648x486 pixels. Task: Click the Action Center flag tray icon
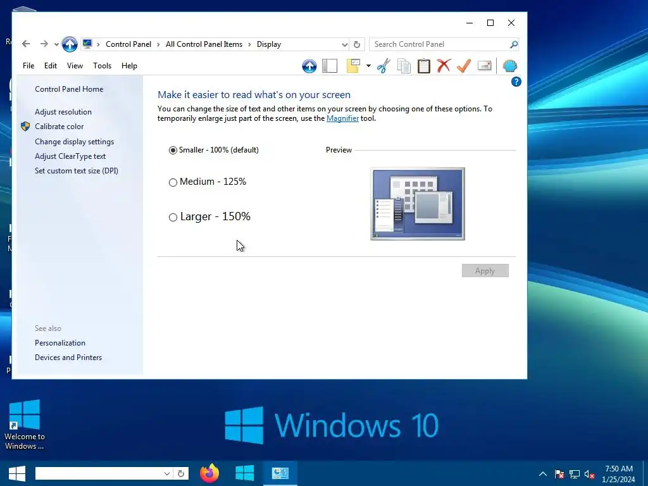coord(559,474)
